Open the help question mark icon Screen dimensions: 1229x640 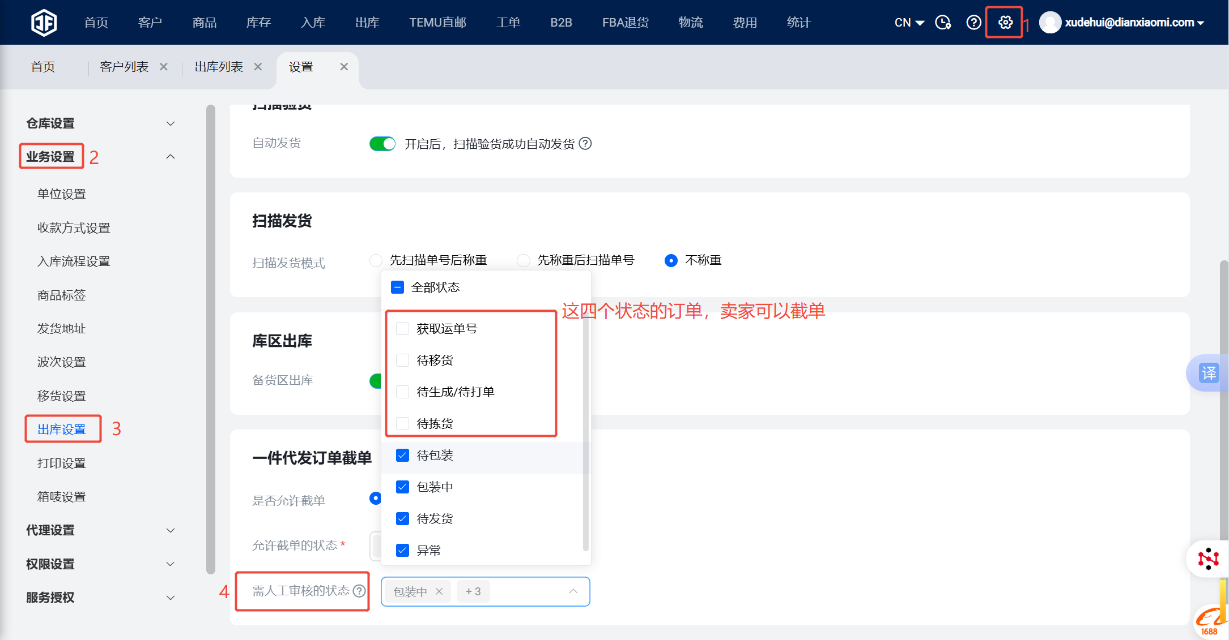coord(973,22)
